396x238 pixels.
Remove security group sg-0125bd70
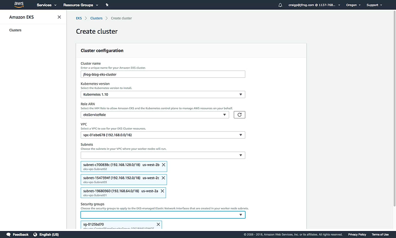coord(158,224)
